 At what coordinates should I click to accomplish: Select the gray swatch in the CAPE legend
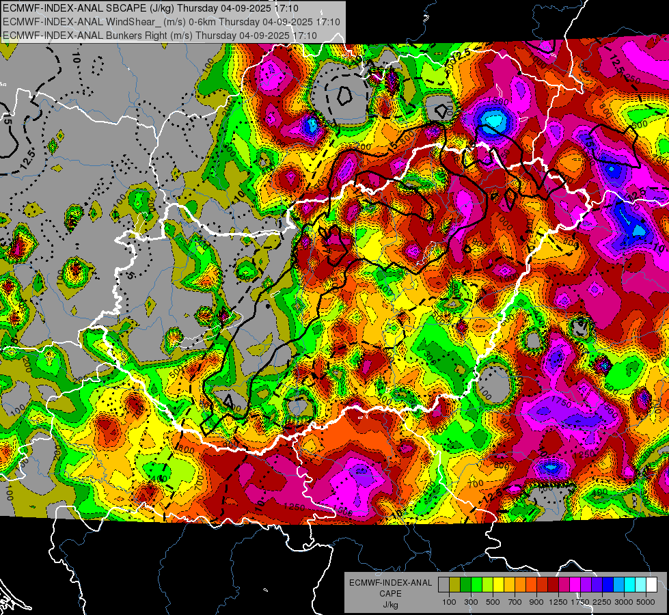443,584
